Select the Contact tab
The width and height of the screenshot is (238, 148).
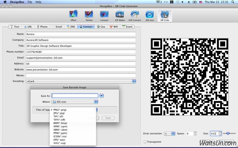[86, 27]
